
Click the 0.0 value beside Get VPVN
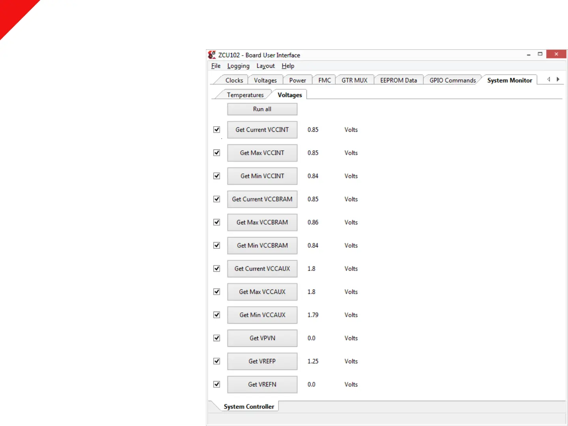point(311,338)
